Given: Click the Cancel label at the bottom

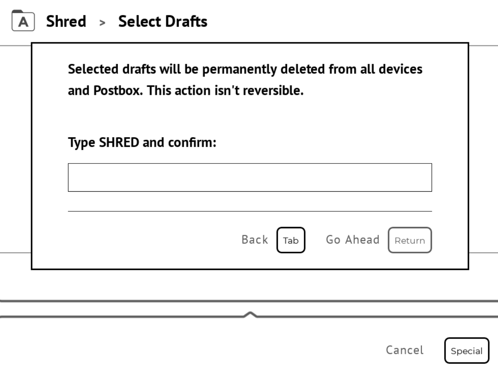Looking at the screenshot, I should click(405, 350).
